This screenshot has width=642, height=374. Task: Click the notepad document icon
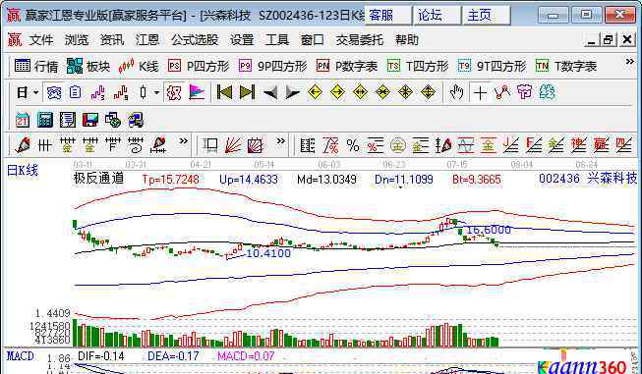(68, 120)
